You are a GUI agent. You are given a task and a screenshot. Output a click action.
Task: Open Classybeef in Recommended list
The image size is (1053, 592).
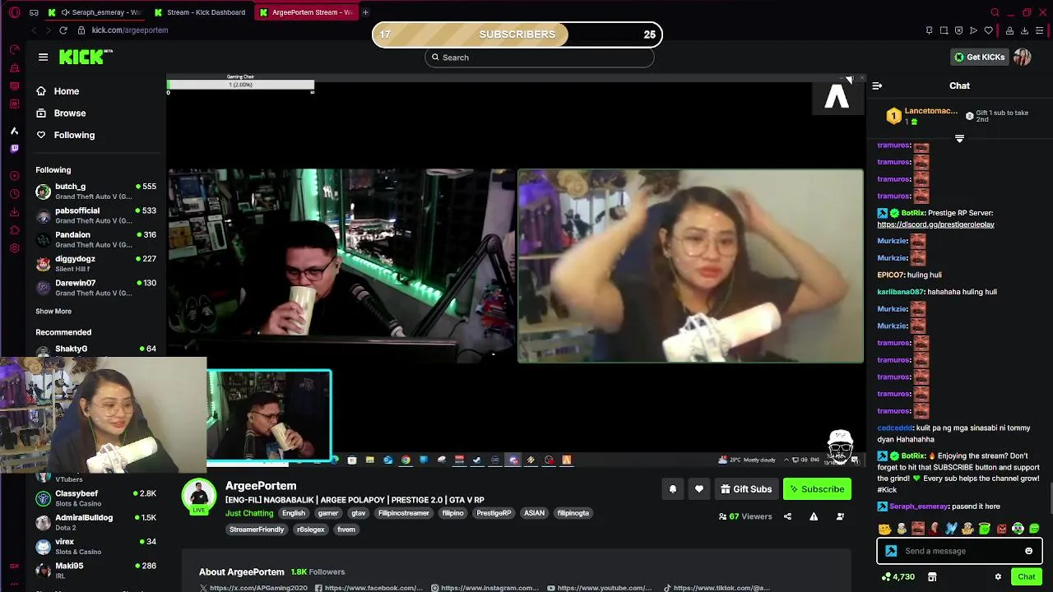click(x=95, y=498)
